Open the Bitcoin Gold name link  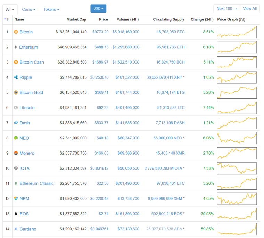(x=31, y=92)
